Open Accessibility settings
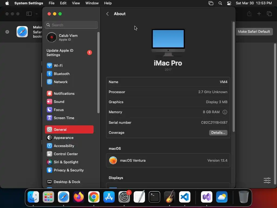Screen dimensions: 277x208 coord(69,146)
